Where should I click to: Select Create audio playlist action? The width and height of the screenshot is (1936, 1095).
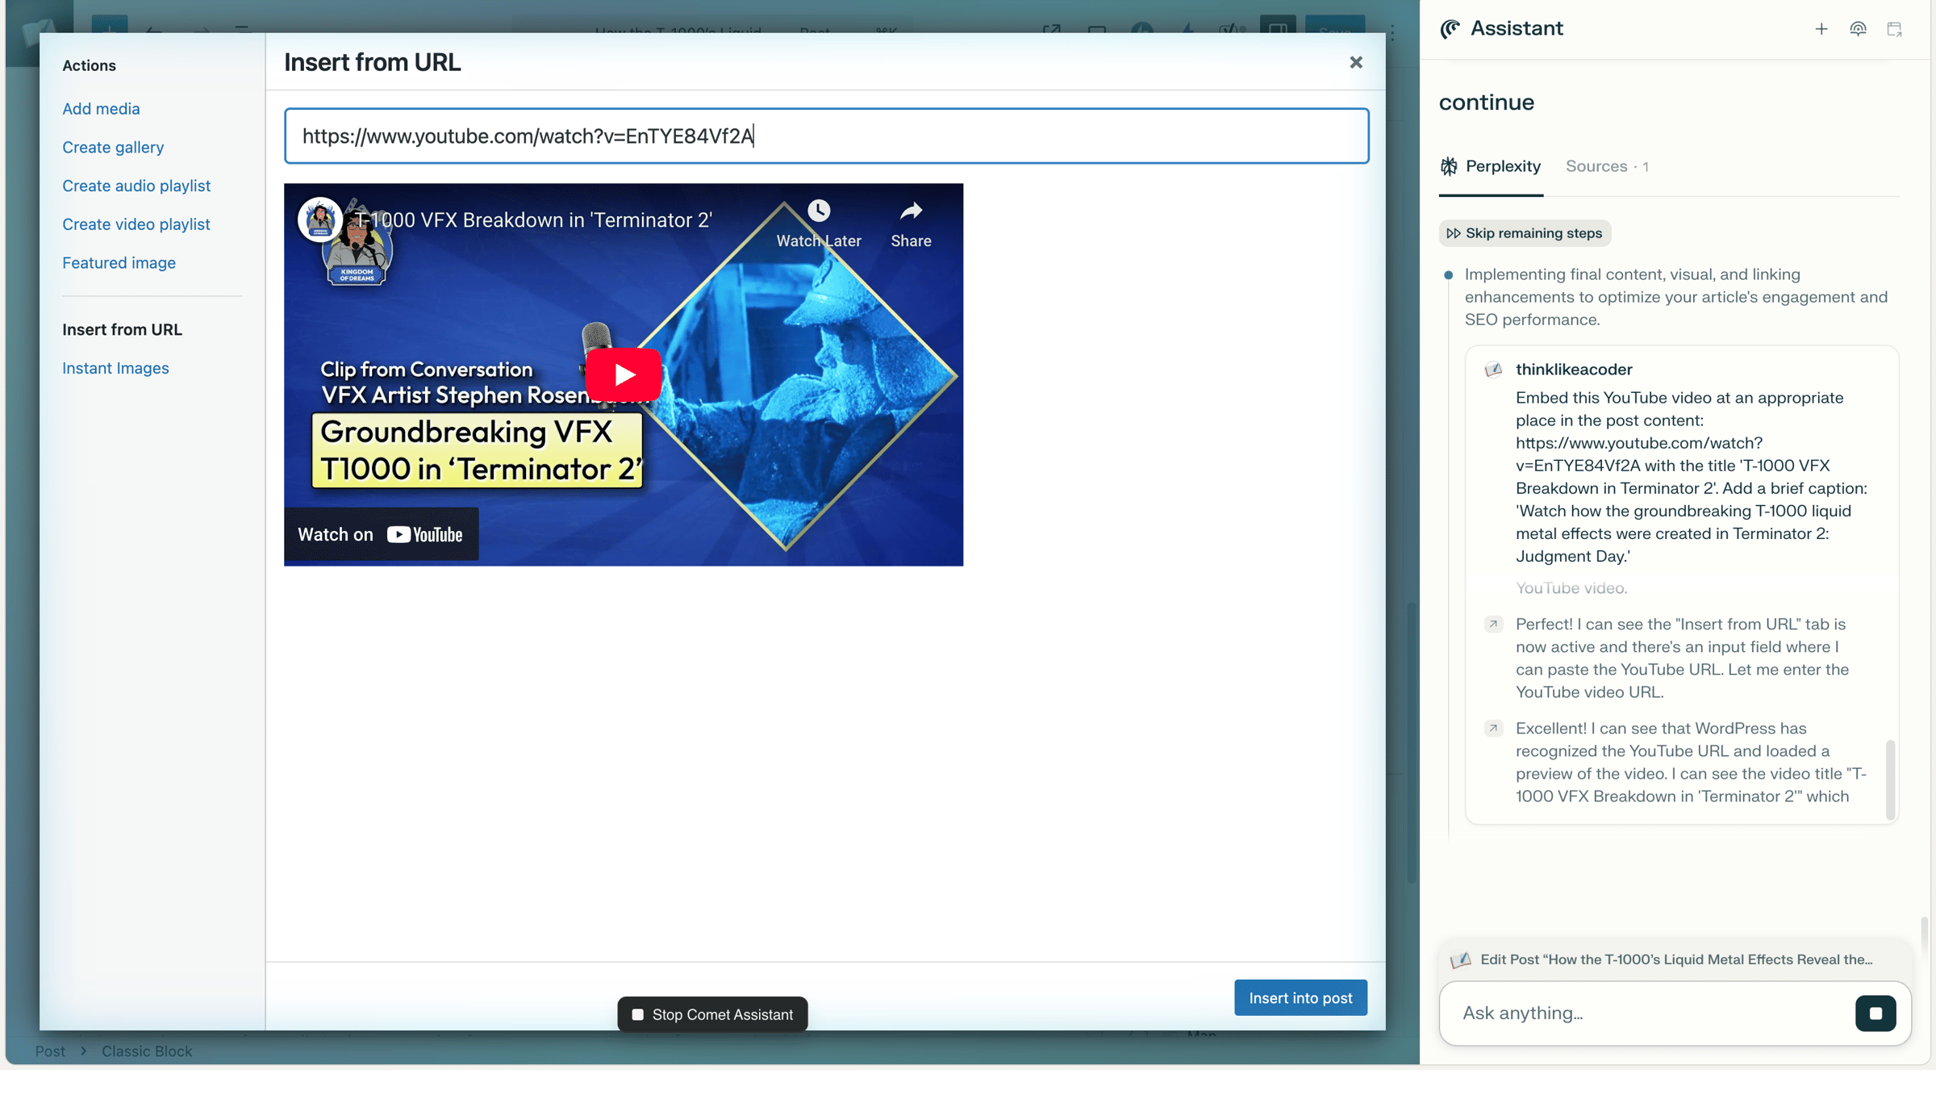tap(136, 186)
